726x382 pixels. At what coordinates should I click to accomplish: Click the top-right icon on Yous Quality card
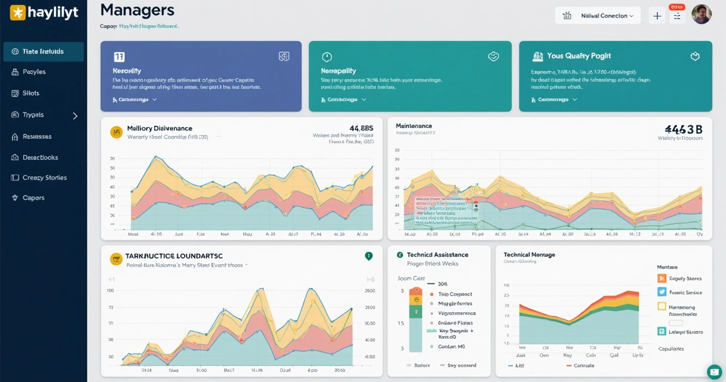coord(695,56)
